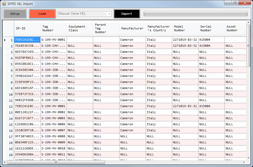Screen dimensions: 253x167
Task: Click the Asset Number column header
Action: (235, 28)
